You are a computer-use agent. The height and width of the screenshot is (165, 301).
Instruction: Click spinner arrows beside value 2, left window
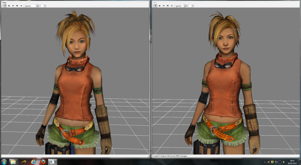[45, 6]
